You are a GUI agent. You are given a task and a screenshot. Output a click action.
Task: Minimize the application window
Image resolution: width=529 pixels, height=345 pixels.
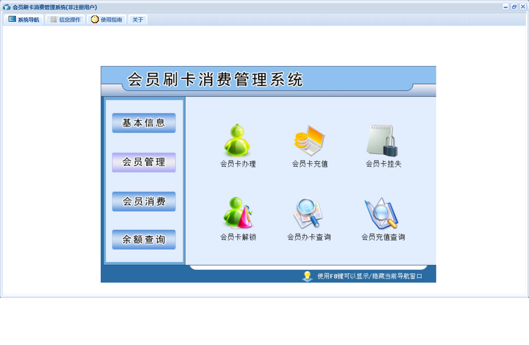(x=505, y=7)
